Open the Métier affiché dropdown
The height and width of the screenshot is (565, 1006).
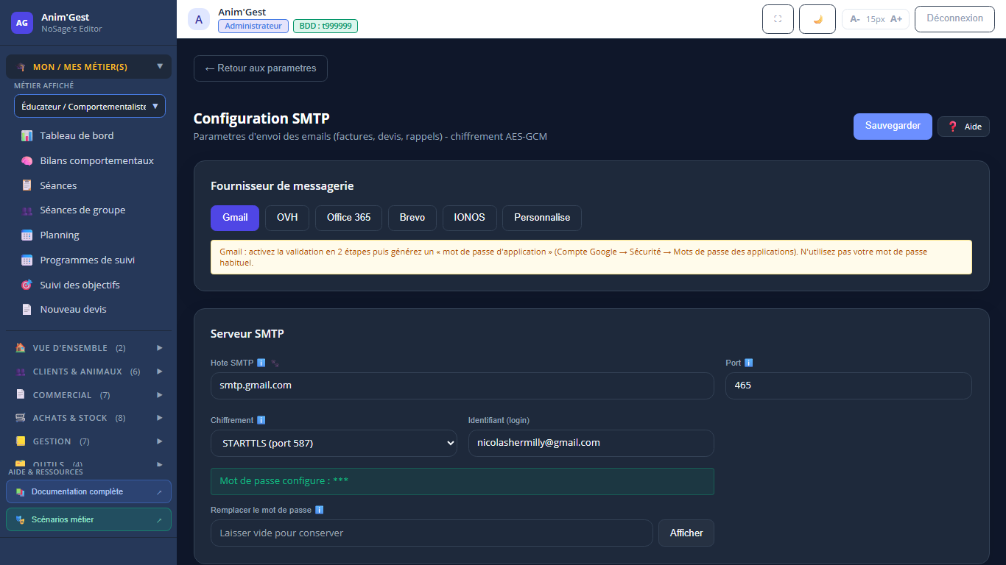point(90,106)
